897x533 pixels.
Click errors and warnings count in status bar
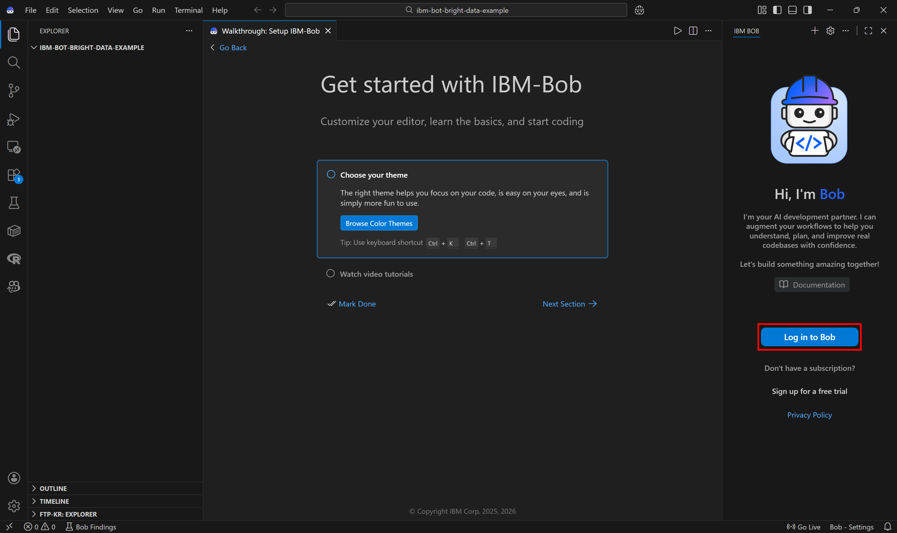tap(40, 527)
